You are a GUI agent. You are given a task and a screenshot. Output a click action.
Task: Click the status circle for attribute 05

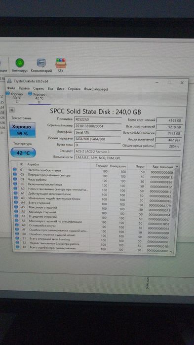coord(15,174)
